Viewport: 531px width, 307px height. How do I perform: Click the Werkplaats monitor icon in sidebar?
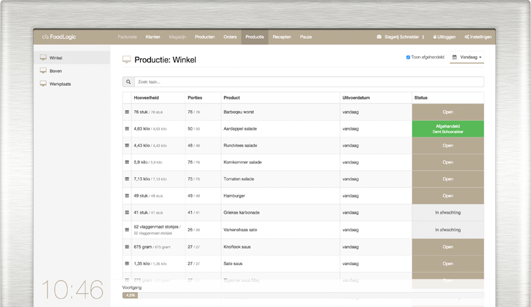pyautogui.click(x=43, y=84)
